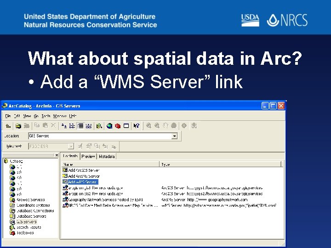This screenshot has width=331, height=248.
Task: Open the Window menu
Action: 59,116
